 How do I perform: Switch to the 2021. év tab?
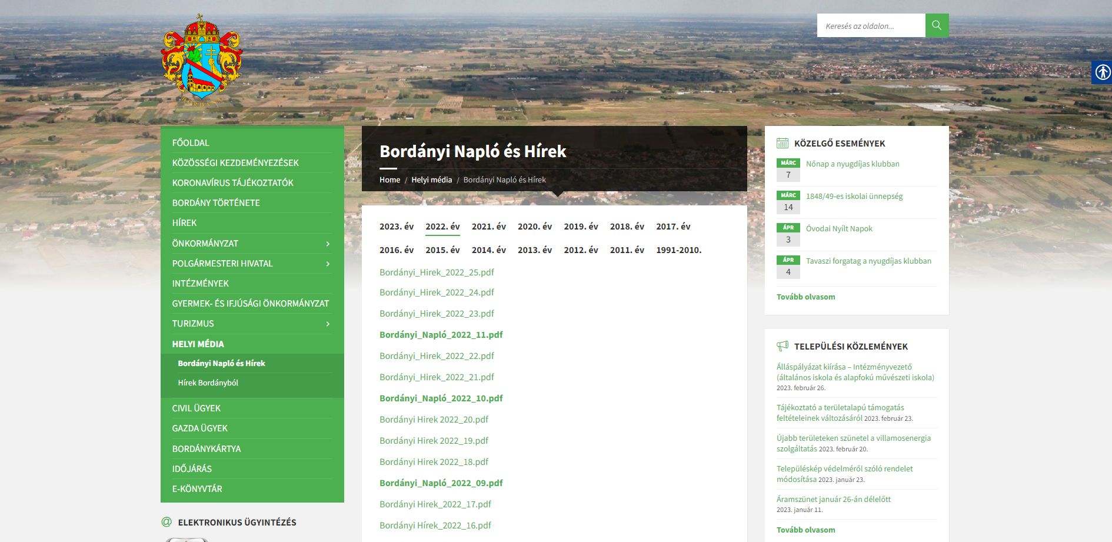[489, 227]
